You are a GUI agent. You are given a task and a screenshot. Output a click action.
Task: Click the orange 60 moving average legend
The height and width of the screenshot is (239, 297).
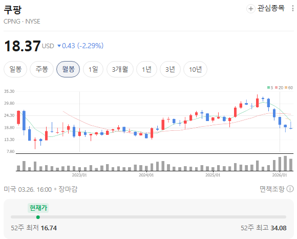click(x=289, y=88)
